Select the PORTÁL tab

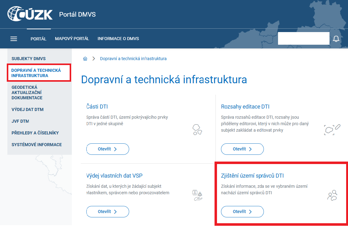[x=39, y=39]
